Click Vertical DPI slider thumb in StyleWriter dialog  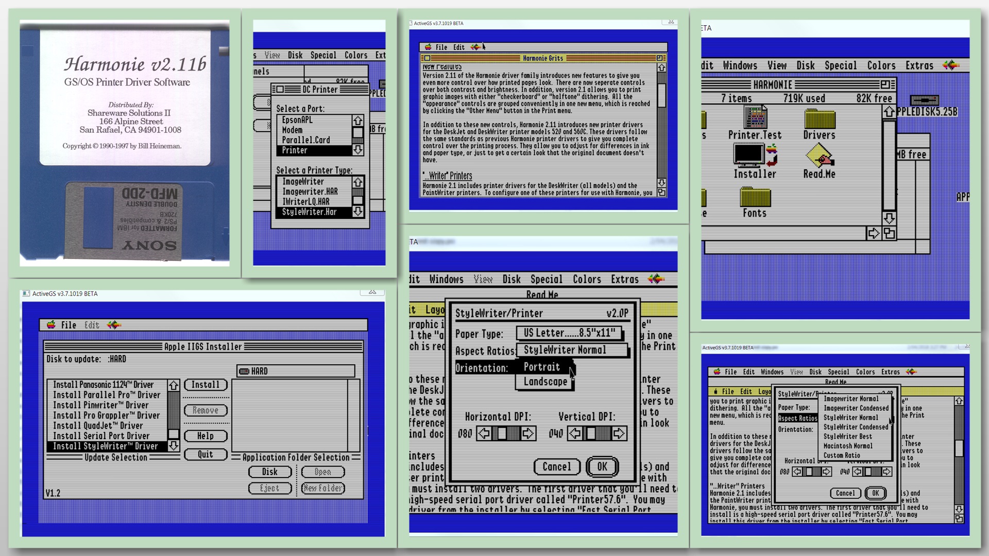[591, 433]
